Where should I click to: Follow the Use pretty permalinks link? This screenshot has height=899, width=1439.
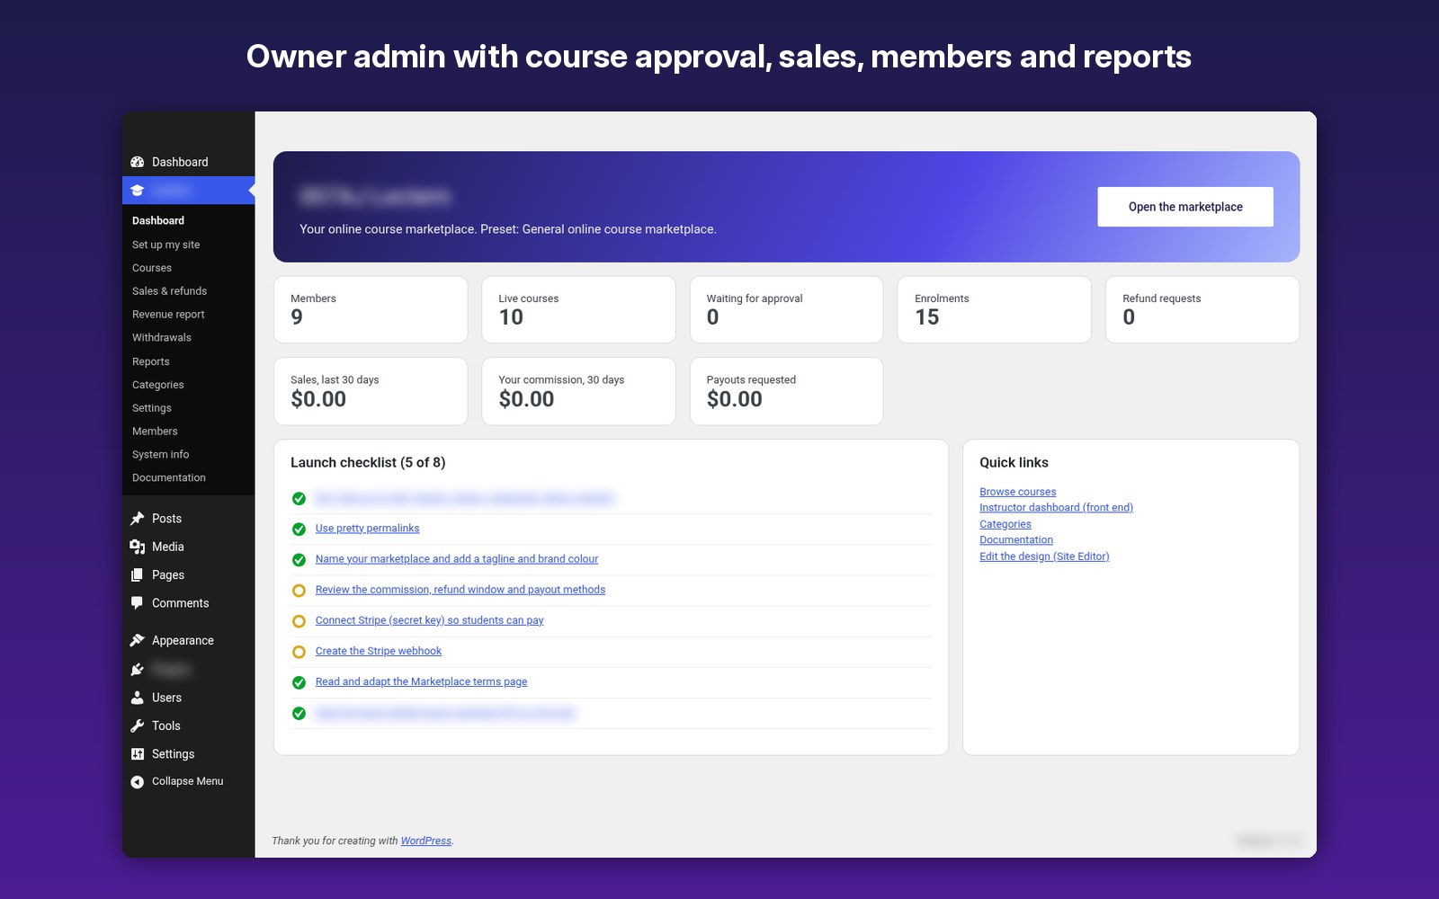pos(367,529)
